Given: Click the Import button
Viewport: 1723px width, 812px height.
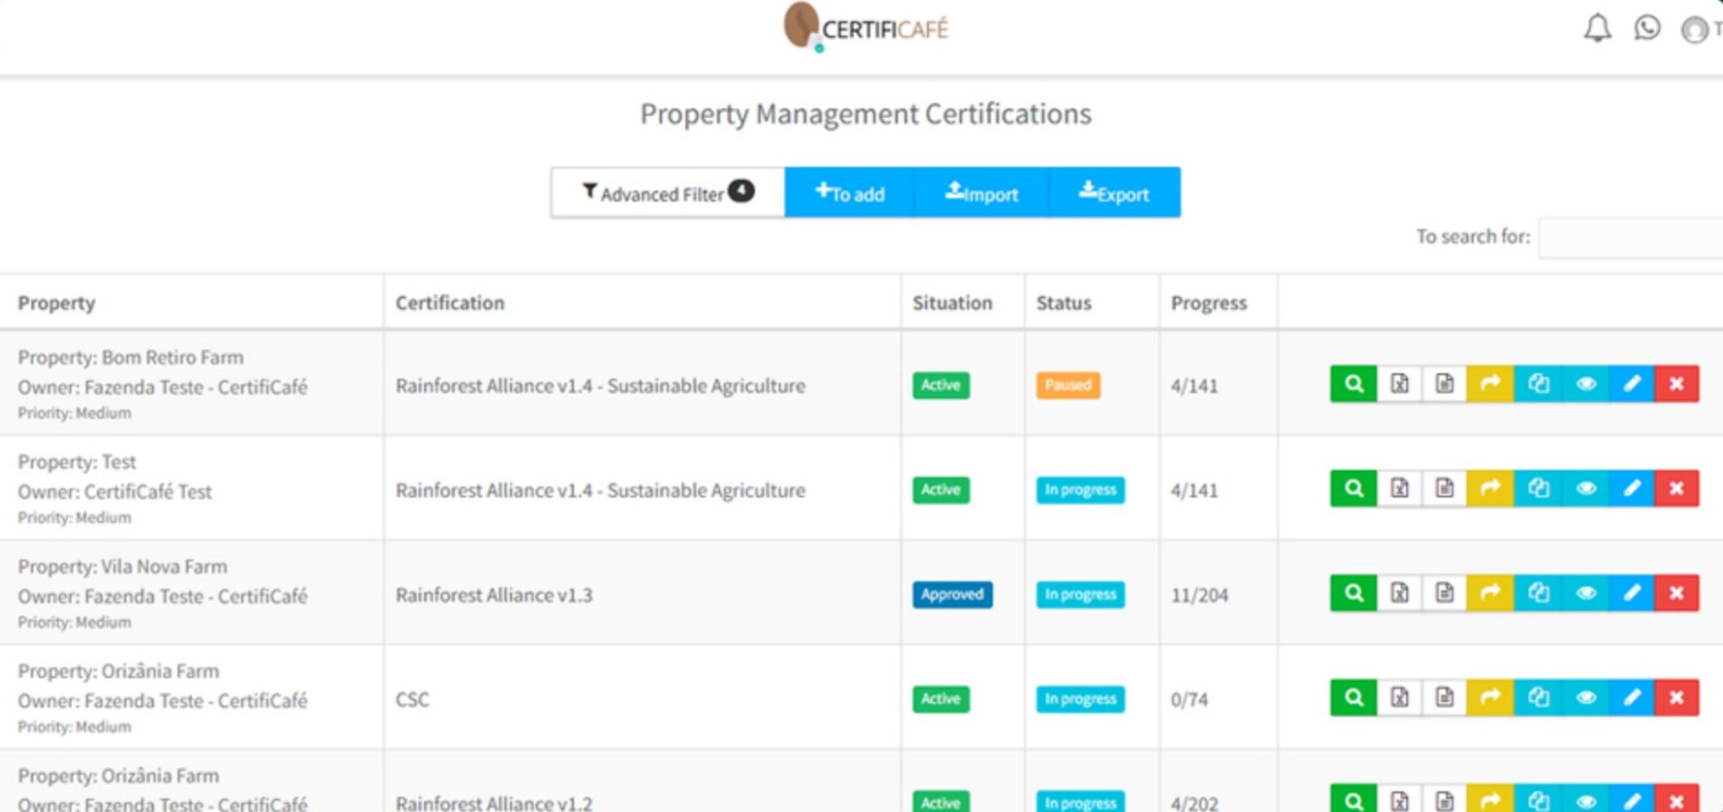Looking at the screenshot, I should [x=981, y=192].
